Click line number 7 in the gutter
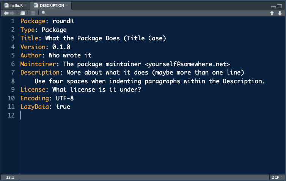 13,72
